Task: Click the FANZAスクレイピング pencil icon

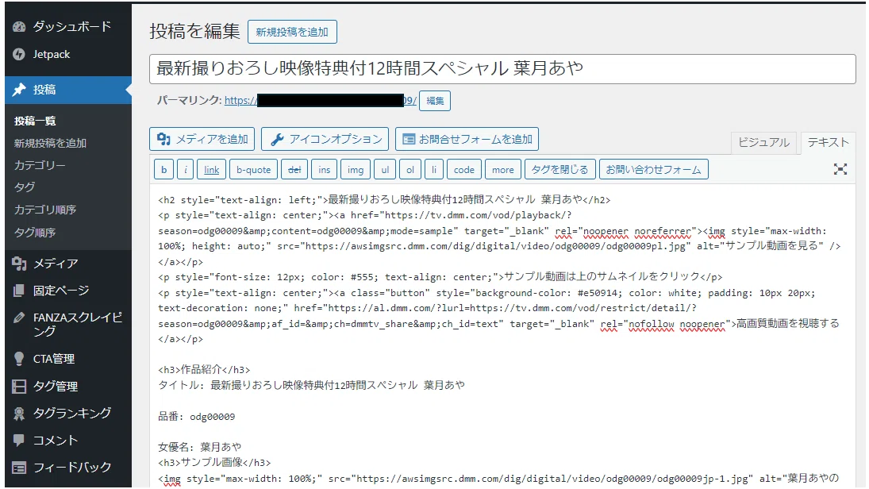Action: pos(19,318)
